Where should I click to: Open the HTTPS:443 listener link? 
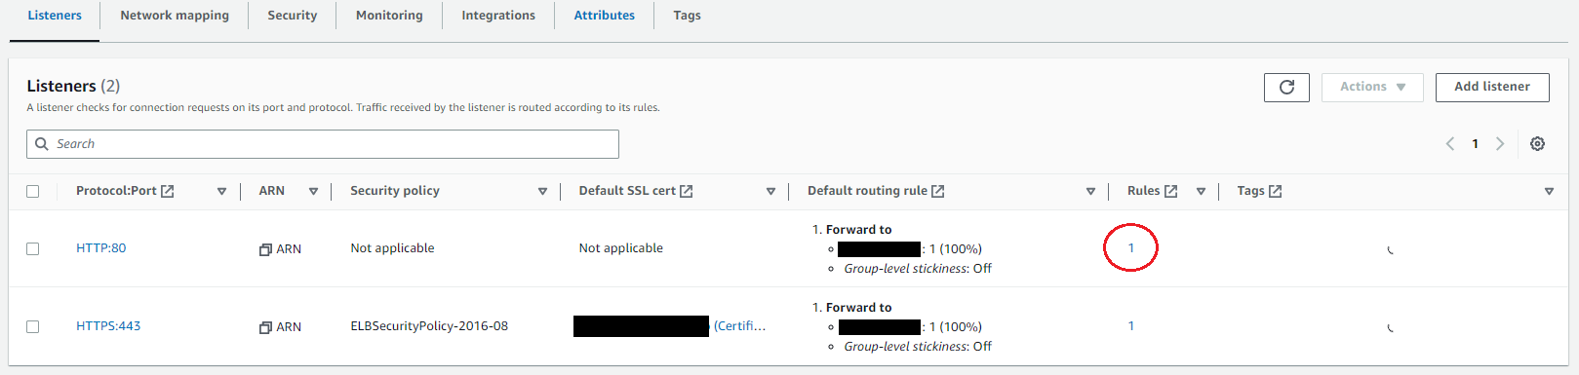click(108, 326)
